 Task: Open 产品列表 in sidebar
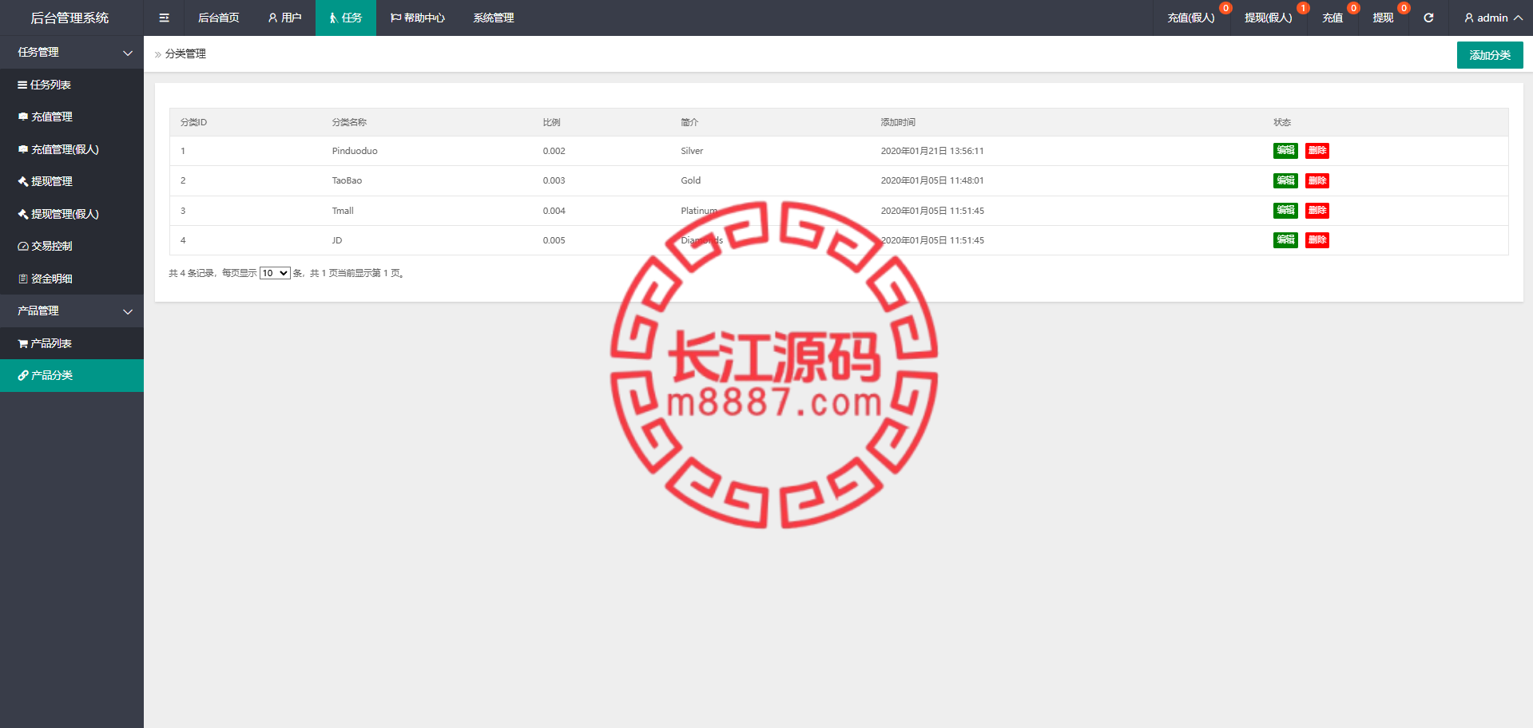coord(72,343)
